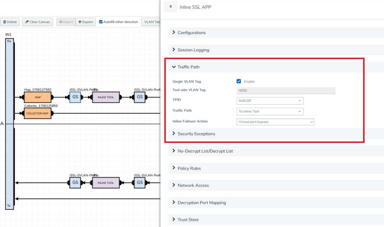
Task: Click the Map_1706127583 label
Action: 38,90
